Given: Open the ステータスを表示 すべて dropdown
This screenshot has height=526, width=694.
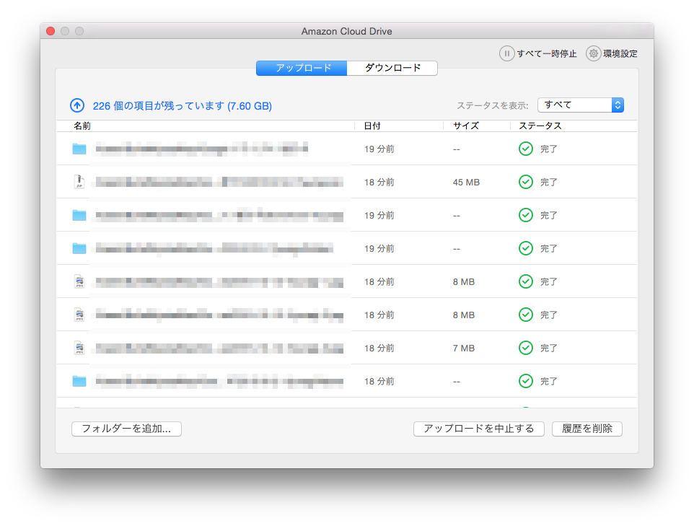Looking at the screenshot, I should click(x=581, y=105).
